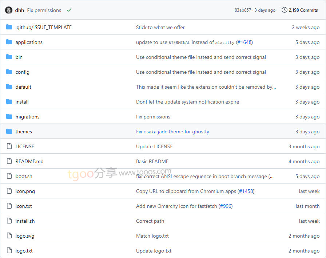Open the .github/ISSUE_TEMPLATE folder

43,27
